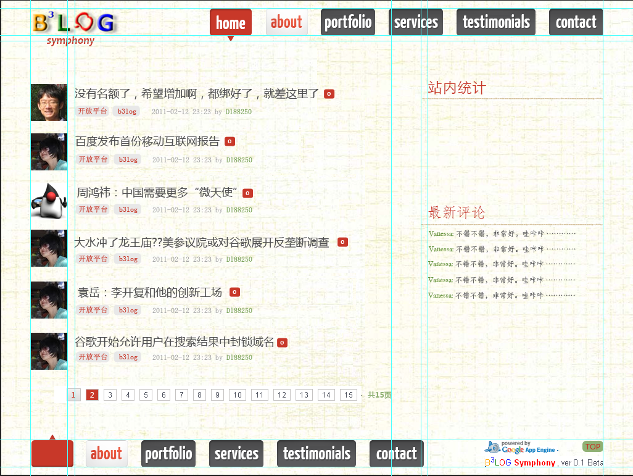Open the about tab in top navigation
Screen dimensions: 633x476
click(287, 22)
